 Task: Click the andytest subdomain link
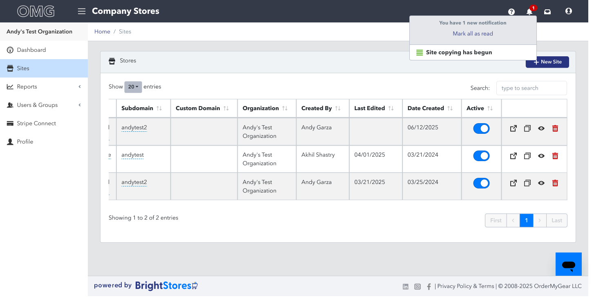[x=132, y=155]
